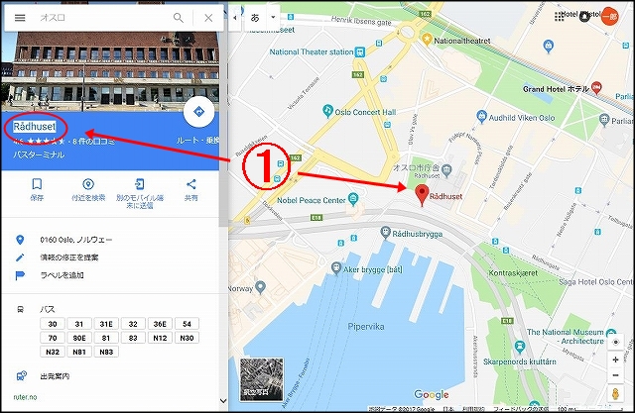The width and height of the screenshot is (635, 413).
Task: Collapse the side panel arrow
Action: (235, 18)
